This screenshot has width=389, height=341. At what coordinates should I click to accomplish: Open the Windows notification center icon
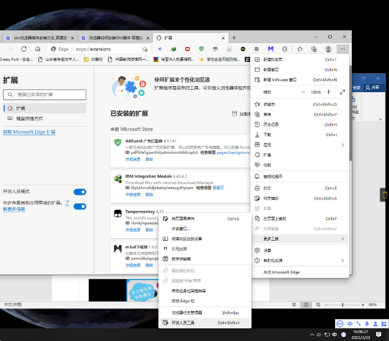click(x=379, y=335)
